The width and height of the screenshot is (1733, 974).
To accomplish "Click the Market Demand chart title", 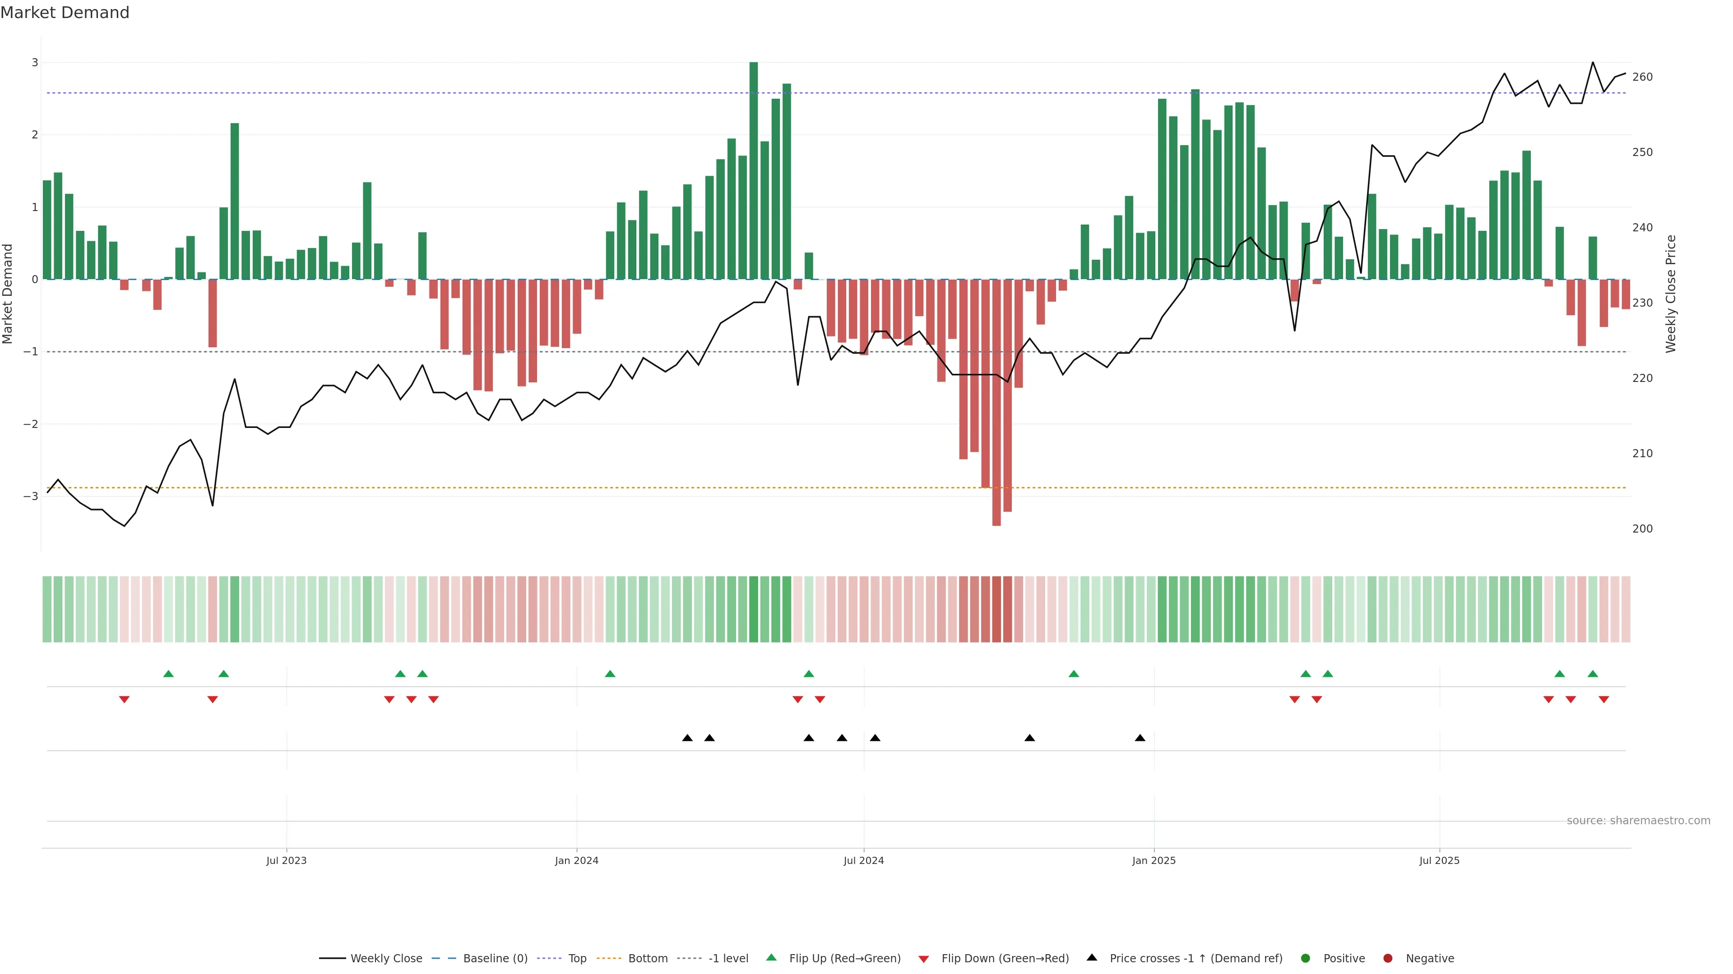I will pyautogui.click(x=65, y=13).
